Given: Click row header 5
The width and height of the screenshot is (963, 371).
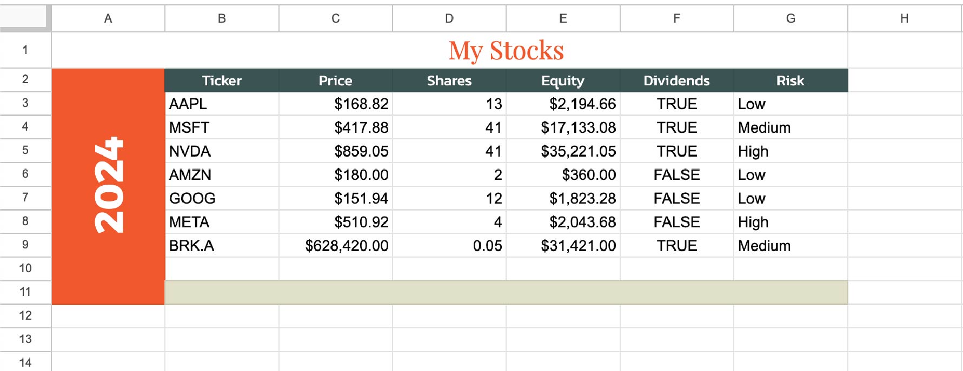Looking at the screenshot, I should click(x=25, y=151).
